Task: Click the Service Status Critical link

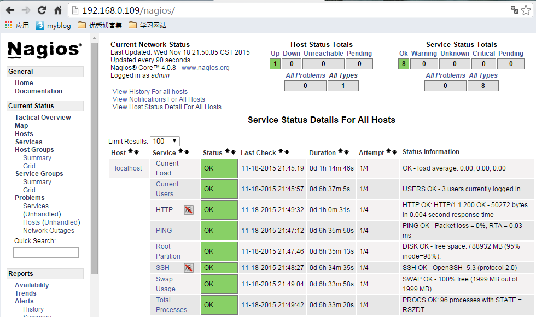Action: (483, 54)
